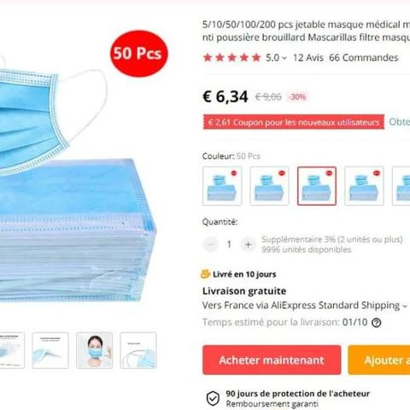View gallery thumbnail of woman wearing mask
The image size is (410, 410).
click(x=94, y=350)
